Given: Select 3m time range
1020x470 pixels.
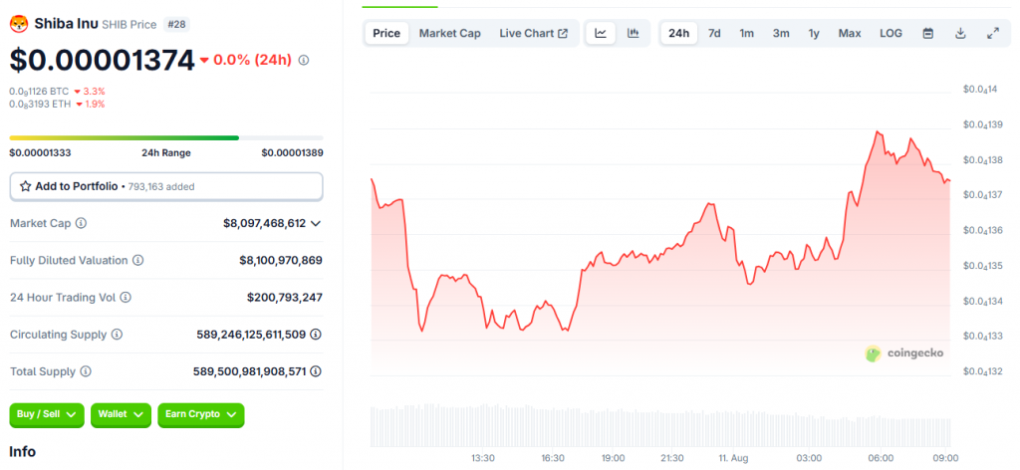Looking at the screenshot, I should (x=781, y=33).
